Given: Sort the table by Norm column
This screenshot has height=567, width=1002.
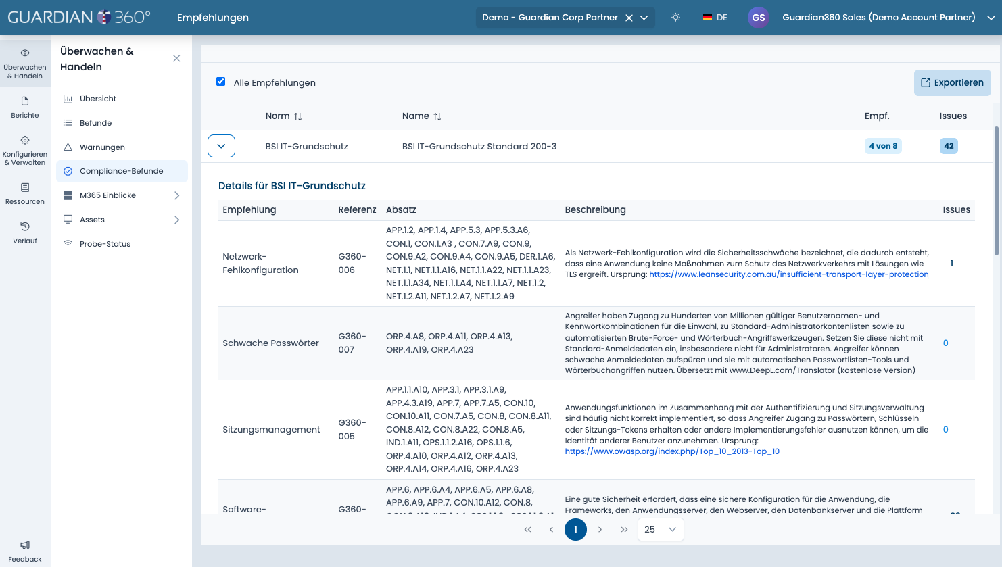Looking at the screenshot, I should [x=298, y=116].
